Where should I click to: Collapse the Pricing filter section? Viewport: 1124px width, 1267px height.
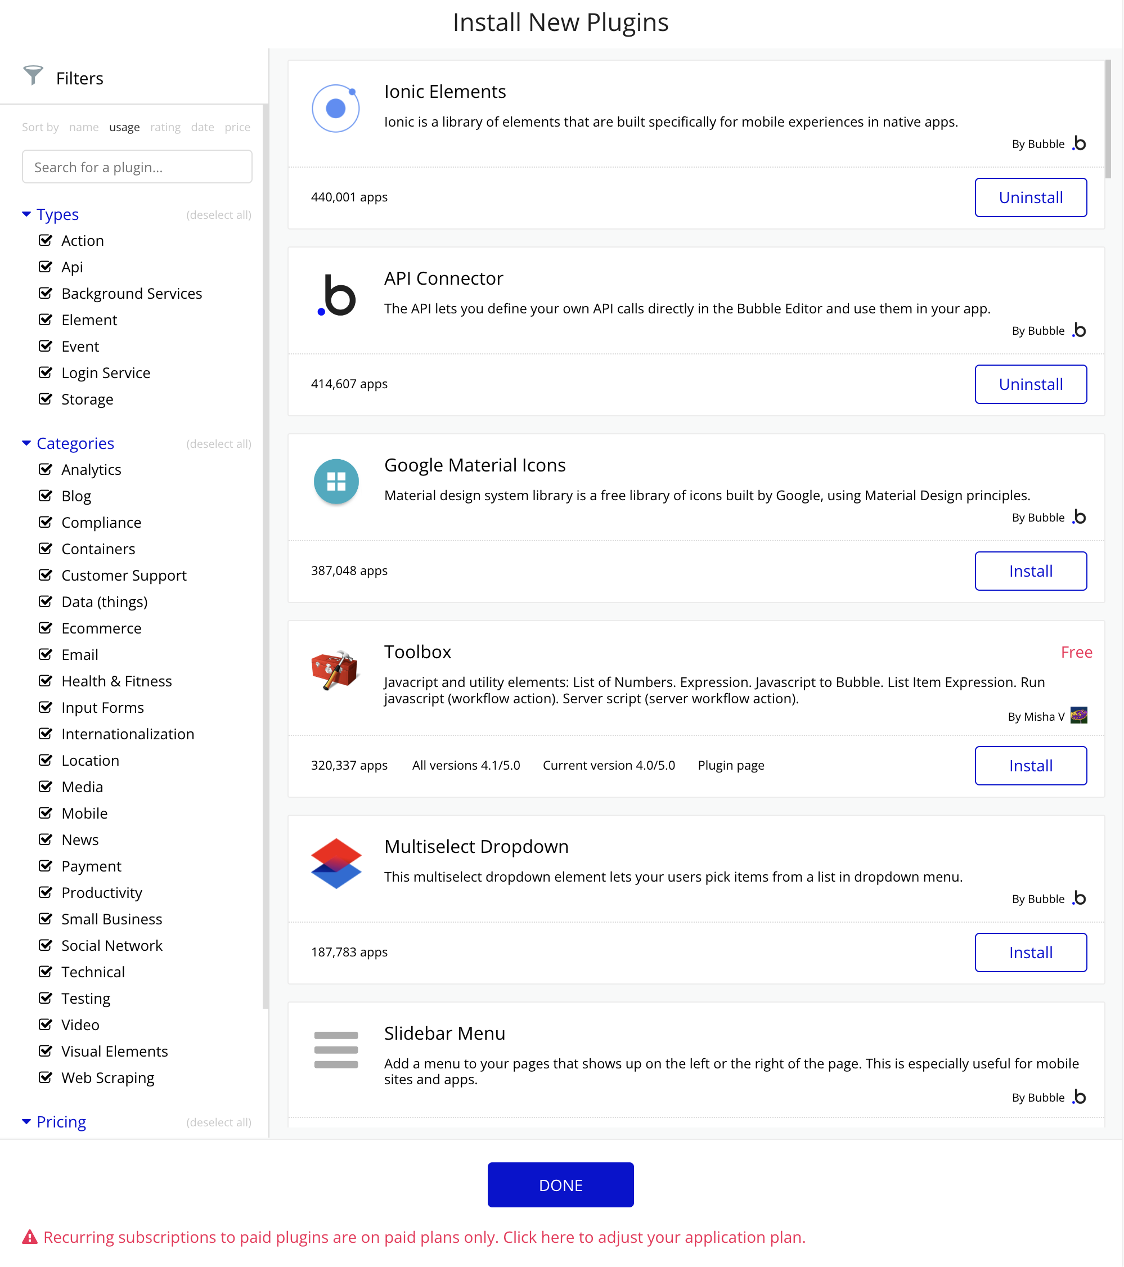coord(26,1121)
